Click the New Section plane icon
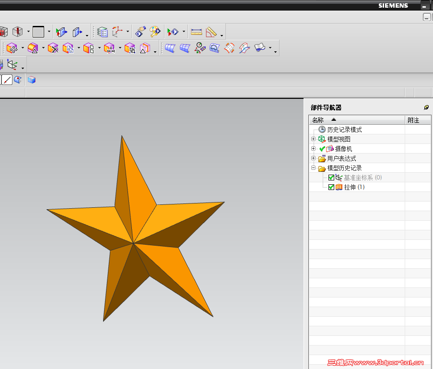Screen dimensions: 433x369 (77, 32)
